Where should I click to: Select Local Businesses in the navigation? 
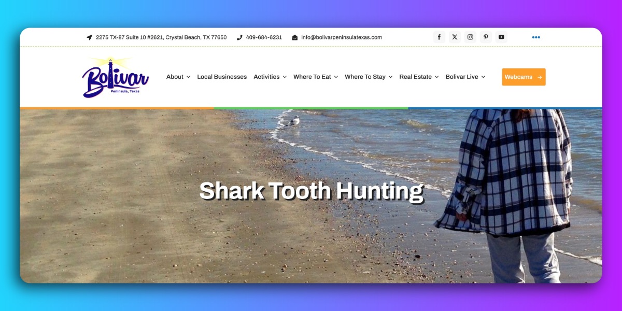coord(222,77)
